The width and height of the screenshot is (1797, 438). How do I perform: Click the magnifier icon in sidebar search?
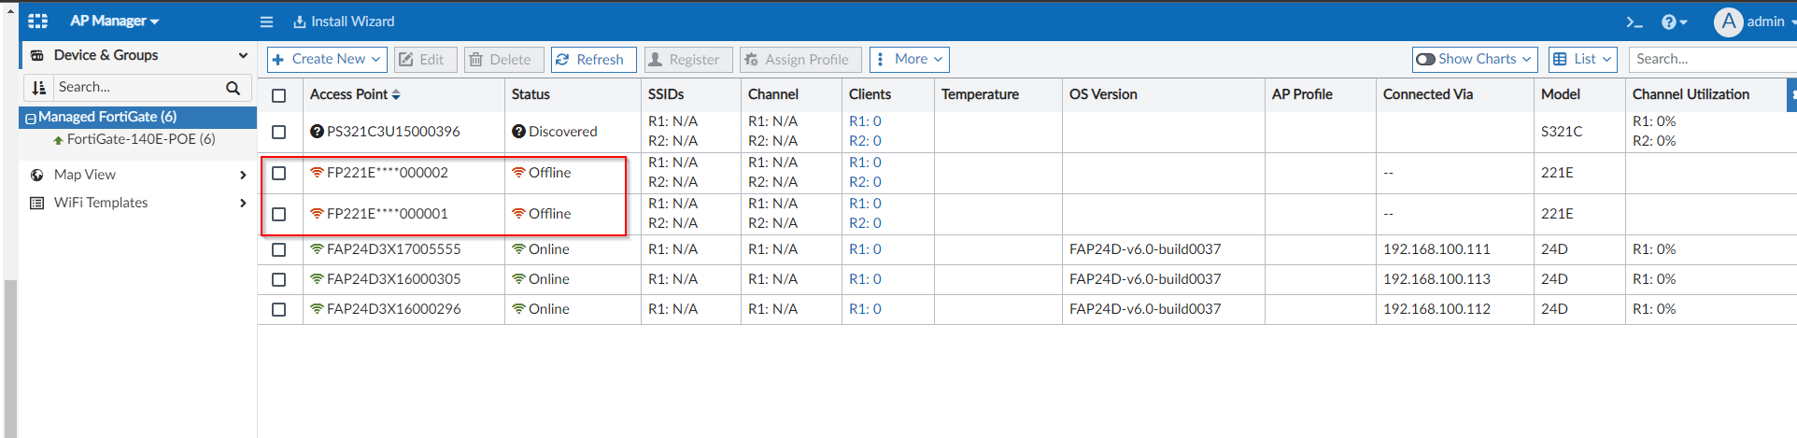(x=233, y=88)
